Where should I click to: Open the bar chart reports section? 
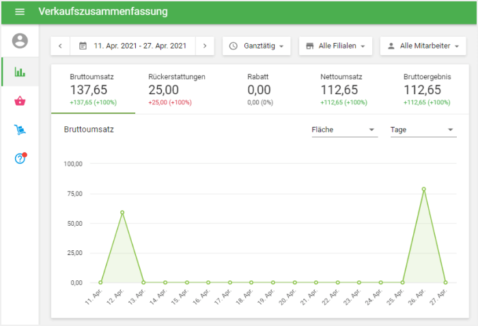[x=20, y=72]
